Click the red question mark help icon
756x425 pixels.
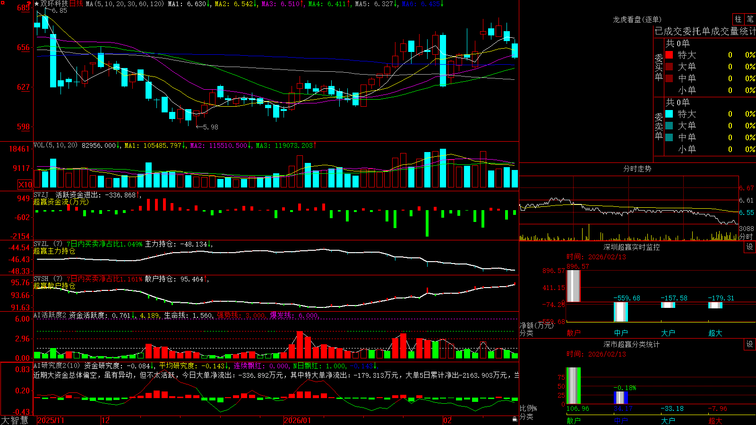tap(29, 3)
